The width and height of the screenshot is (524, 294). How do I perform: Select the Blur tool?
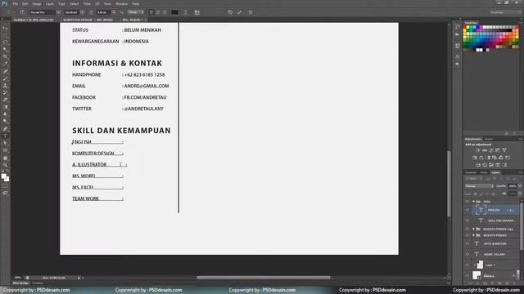[5, 114]
